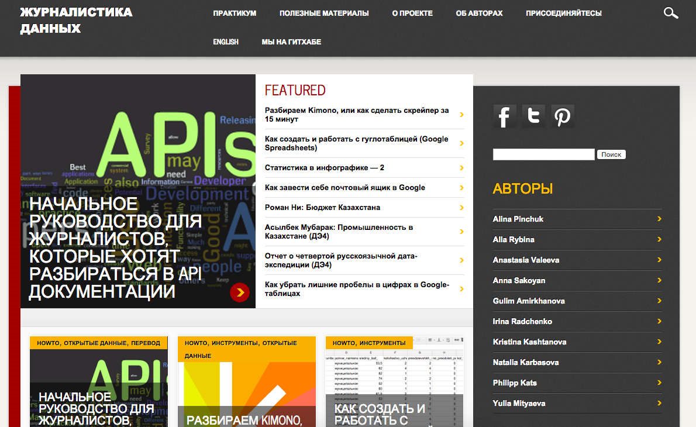696x427 pixels.
Task: Open the Роман Ни: Бюджет Казахстана article
Action: 322,208
